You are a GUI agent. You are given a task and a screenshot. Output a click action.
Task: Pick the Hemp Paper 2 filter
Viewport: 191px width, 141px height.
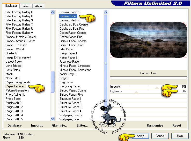(x=68, y=57)
